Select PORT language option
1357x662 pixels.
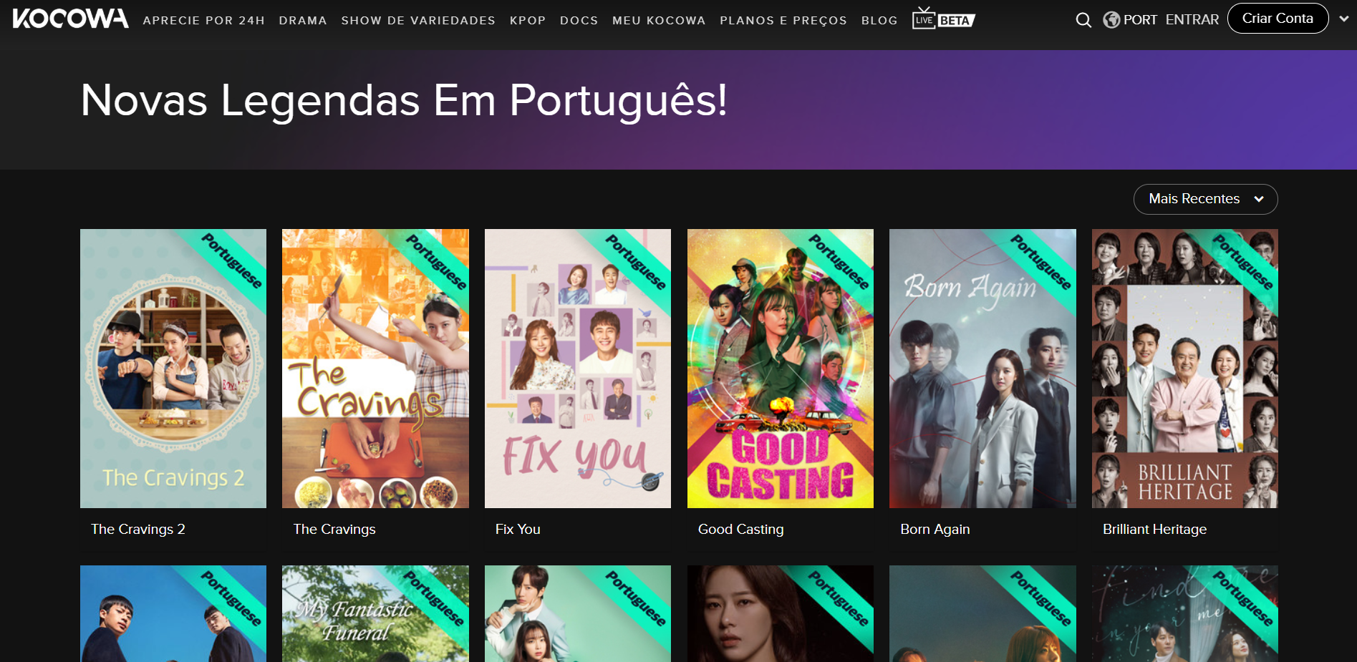point(1140,20)
